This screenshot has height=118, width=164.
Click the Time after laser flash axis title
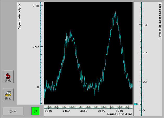point(160,21)
